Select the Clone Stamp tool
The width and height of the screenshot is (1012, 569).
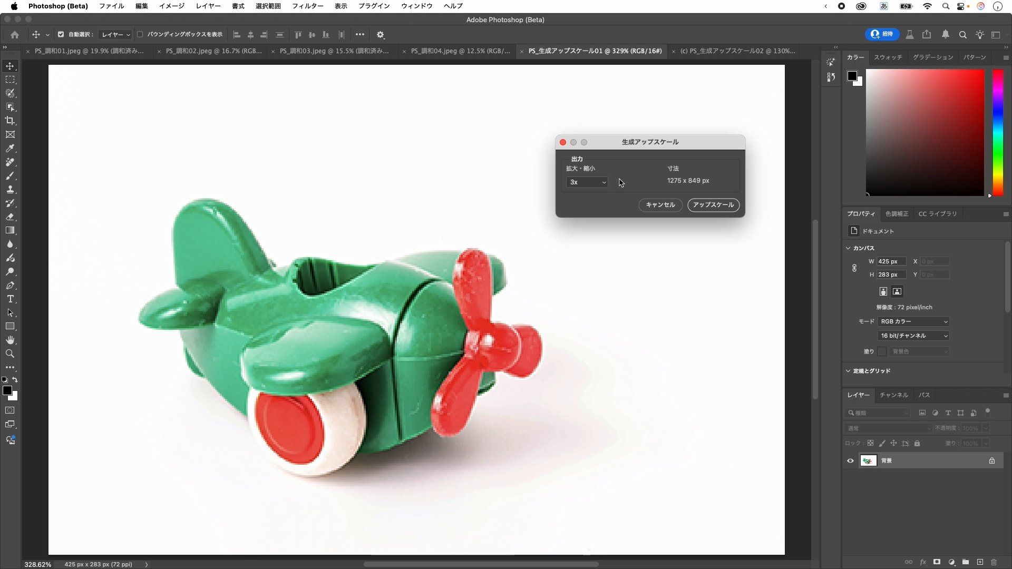[10, 190]
